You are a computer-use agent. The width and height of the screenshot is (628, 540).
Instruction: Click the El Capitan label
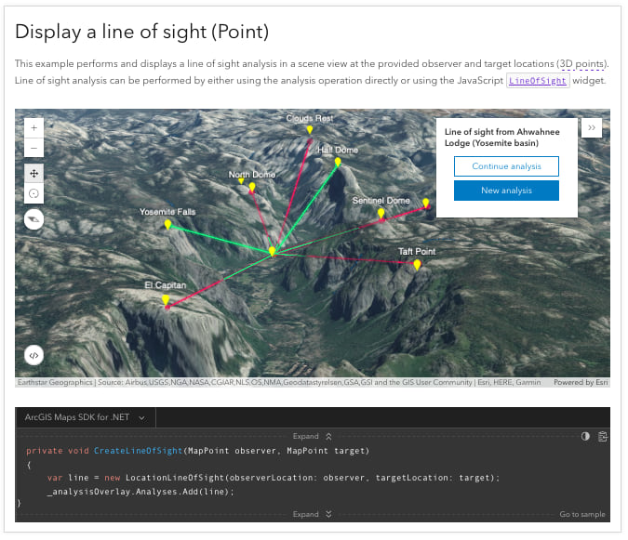(x=165, y=285)
